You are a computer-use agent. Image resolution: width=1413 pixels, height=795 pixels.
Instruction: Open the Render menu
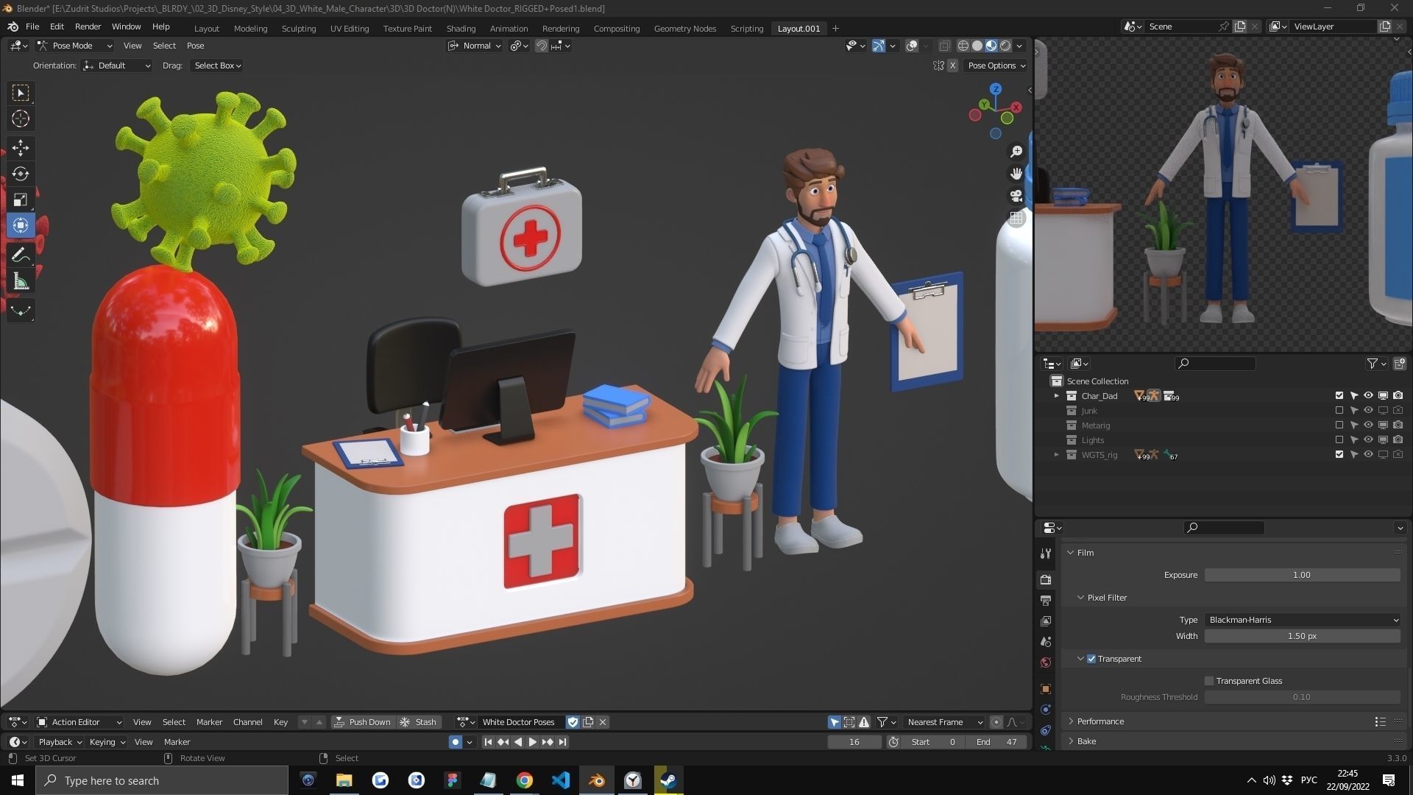(x=88, y=26)
